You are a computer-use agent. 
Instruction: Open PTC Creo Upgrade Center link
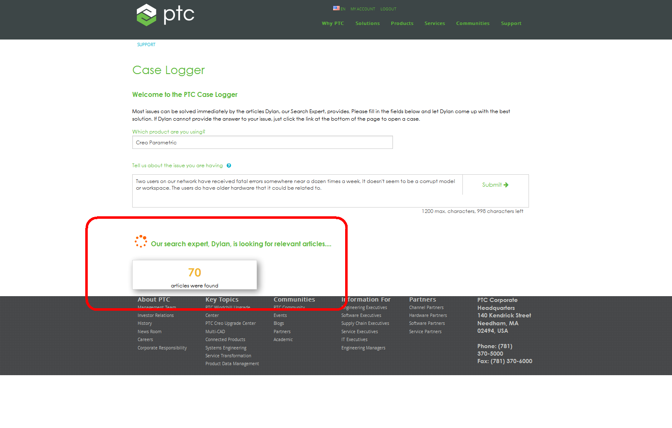pos(230,323)
